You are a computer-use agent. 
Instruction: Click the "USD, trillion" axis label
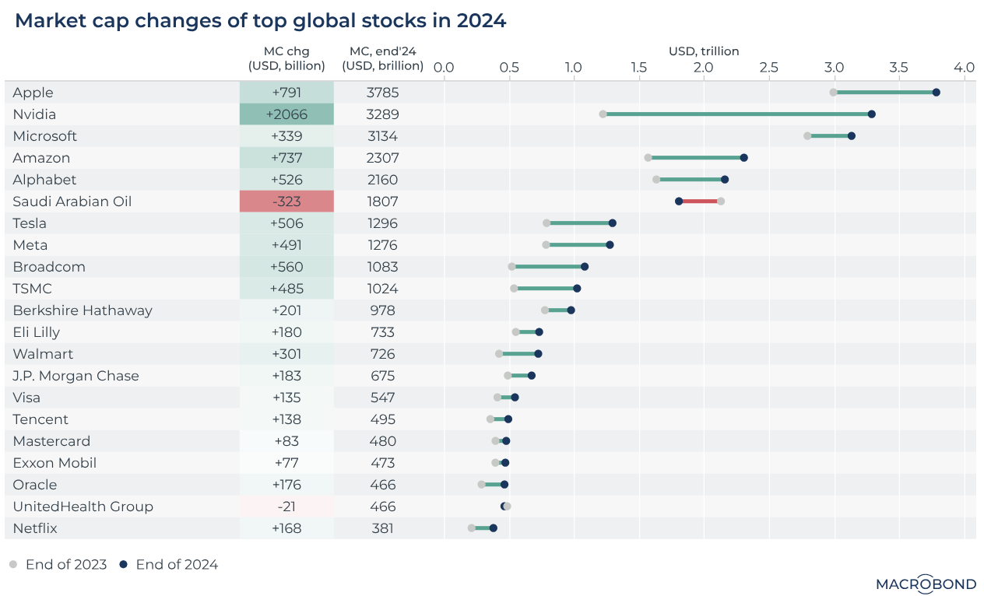tap(704, 51)
